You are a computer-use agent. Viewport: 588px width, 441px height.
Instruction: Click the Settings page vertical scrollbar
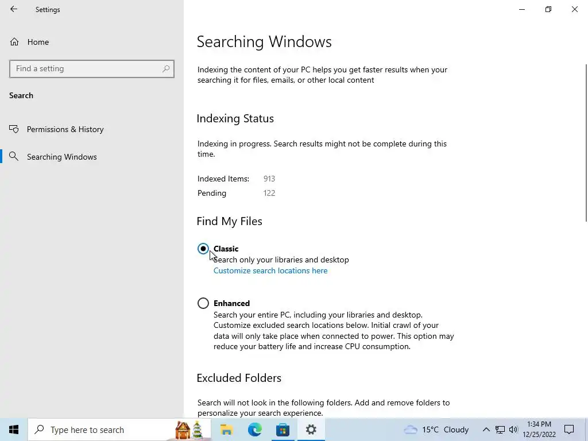pyautogui.click(x=586, y=142)
